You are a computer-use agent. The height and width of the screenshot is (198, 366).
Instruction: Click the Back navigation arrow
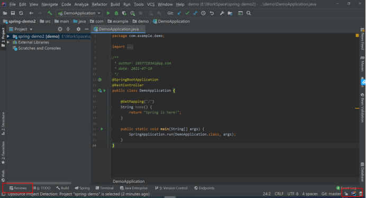(31, 13)
